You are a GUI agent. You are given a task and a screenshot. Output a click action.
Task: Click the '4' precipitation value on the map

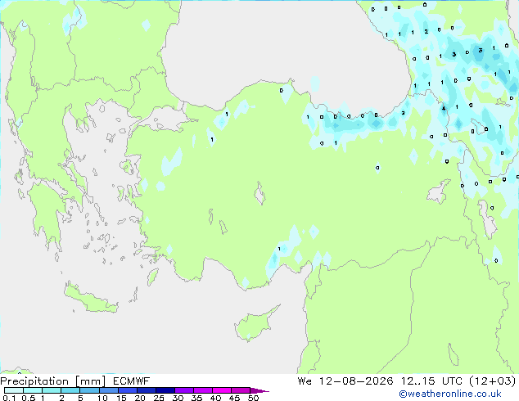[444, 108]
